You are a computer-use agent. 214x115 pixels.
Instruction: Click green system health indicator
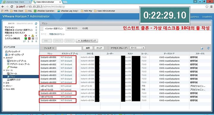(26, 39)
